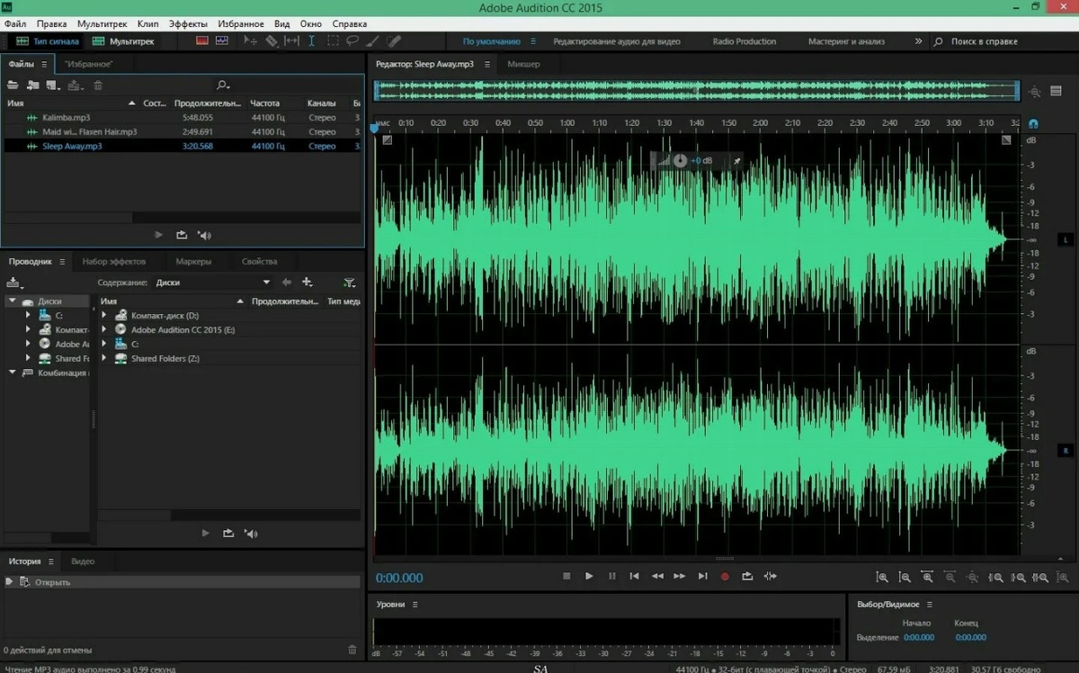Screen dimensions: 1079x673
Task: Switch to the Микшер tab
Action: [523, 64]
